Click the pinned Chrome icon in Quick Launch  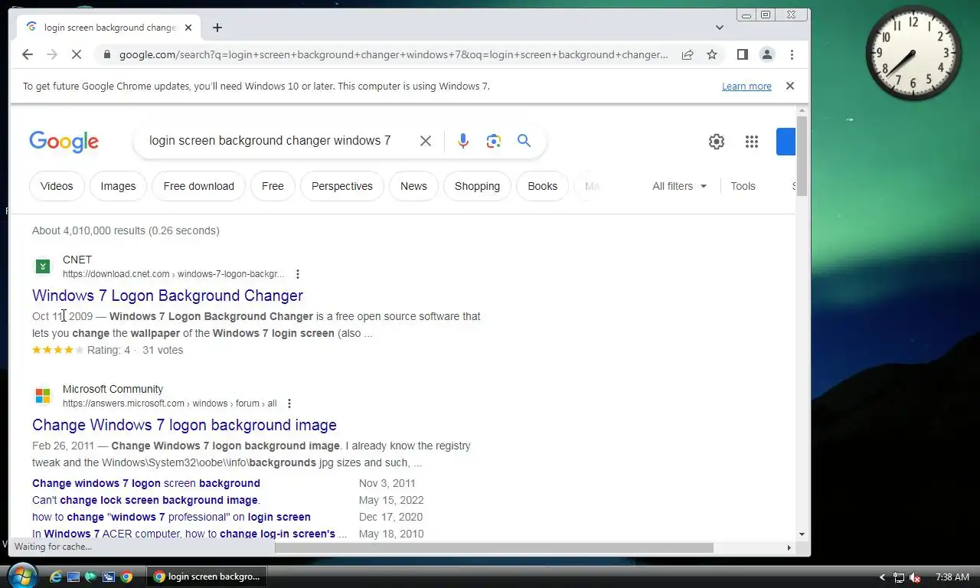coord(126,577)
